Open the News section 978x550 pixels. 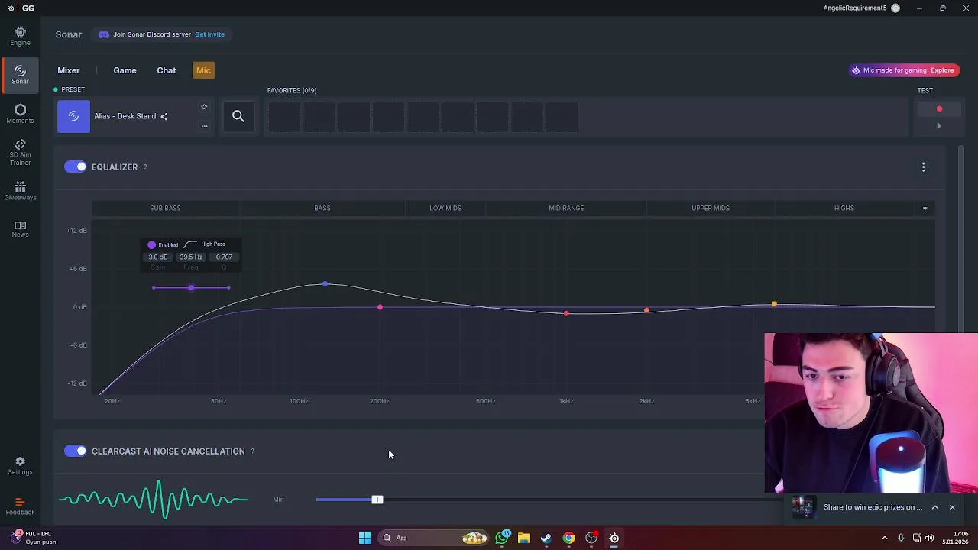20,229
